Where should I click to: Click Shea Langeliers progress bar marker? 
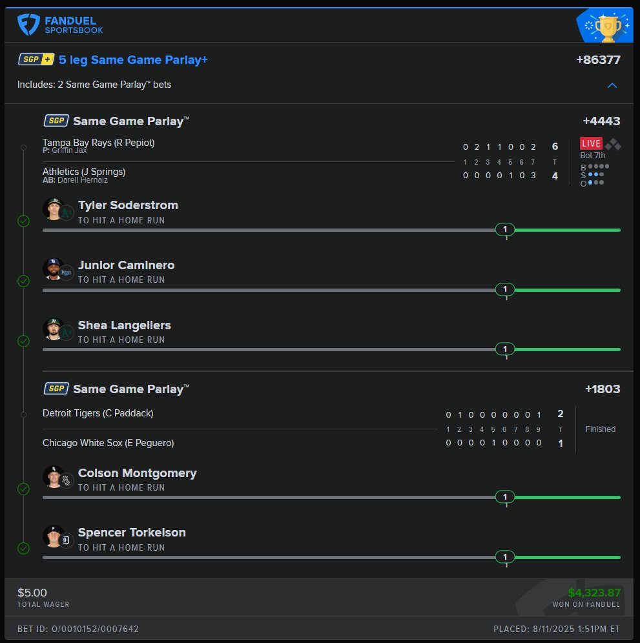505,349
